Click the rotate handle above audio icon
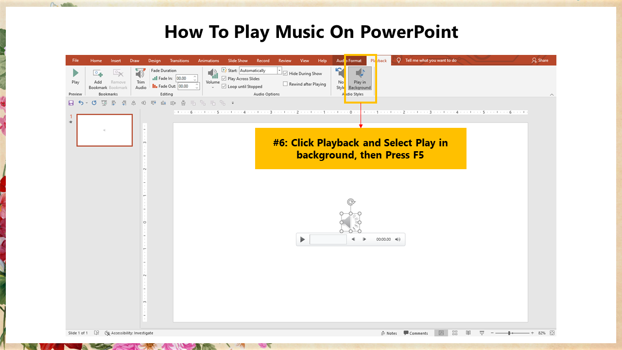This screenshot has height=350, width=622. 351,202
